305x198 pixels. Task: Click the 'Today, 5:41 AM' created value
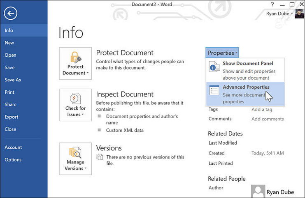[268, 153]
